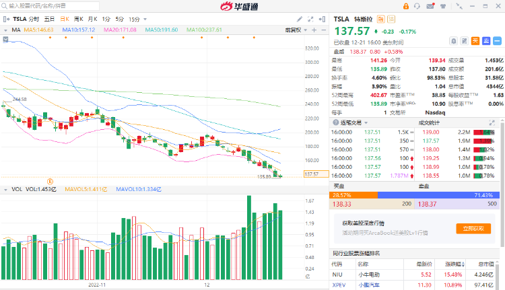Select the 1分 minute chart

point(106,20)
